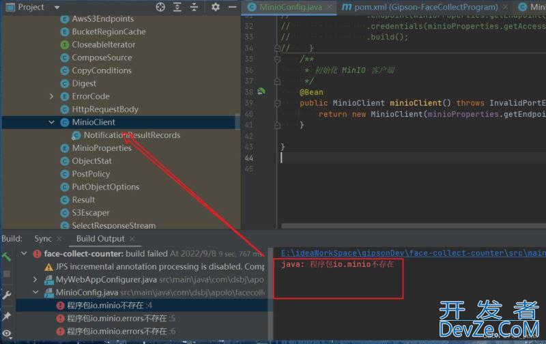This screenshot has height=344, width=546.
Task: Select NotificationResultRecords inner class
Action: tap(132, 135)
